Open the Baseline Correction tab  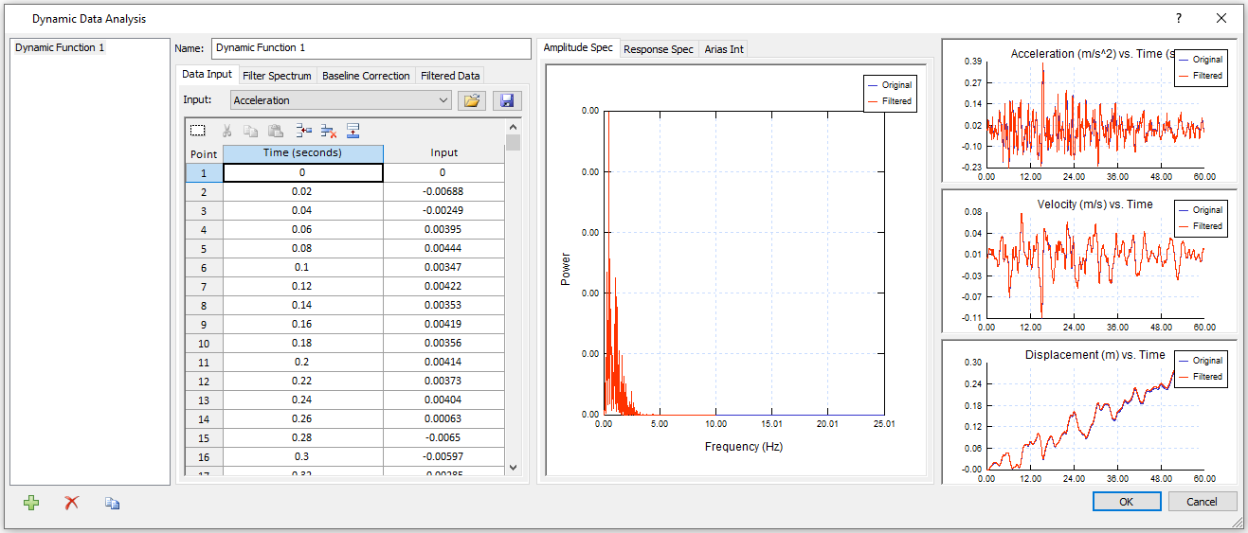point(366,76)
